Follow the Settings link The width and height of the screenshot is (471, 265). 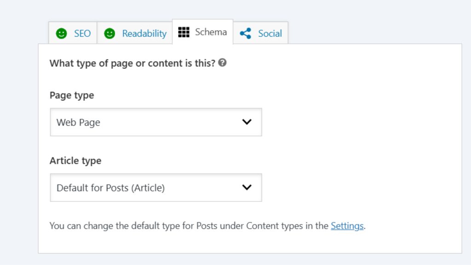[x=347, y=226]
